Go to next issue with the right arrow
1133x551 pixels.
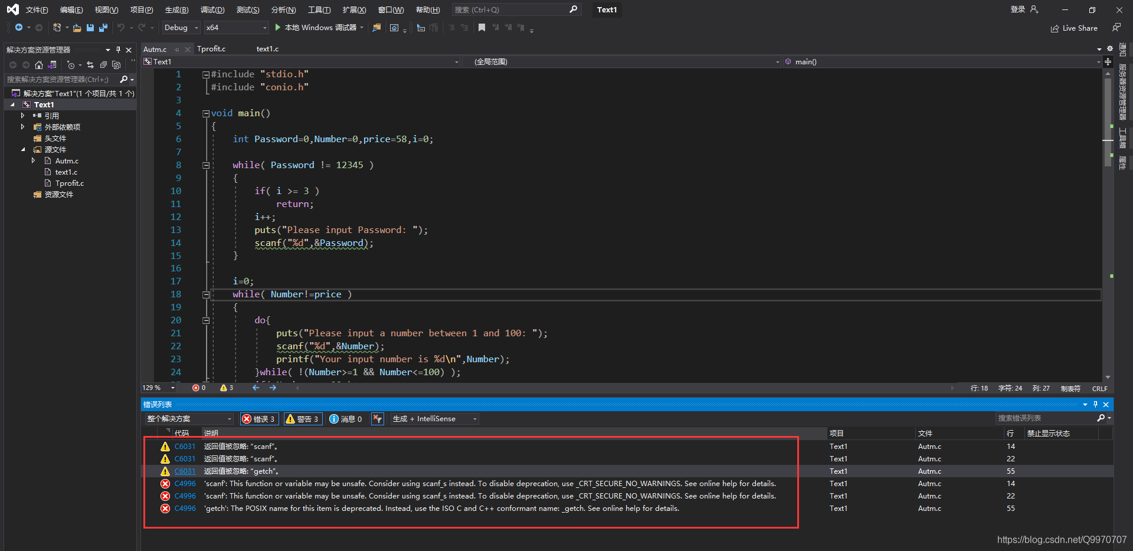[x=273, y=388]
